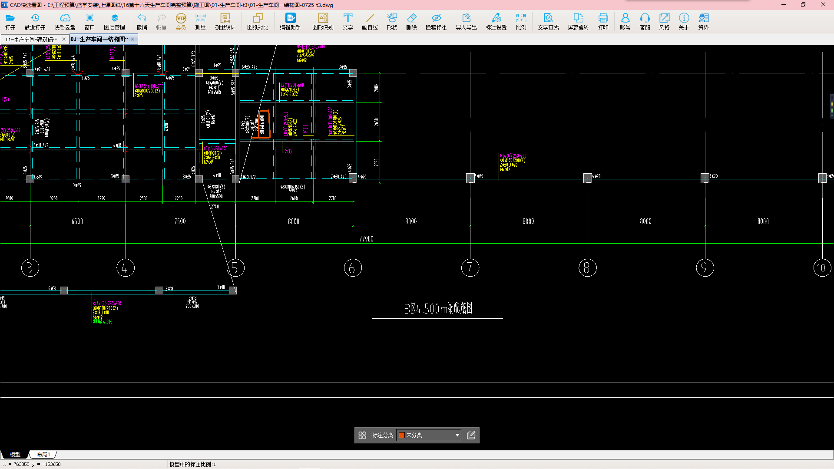Click the 模型中的标注比例:1 status text
The image size is (834, 469).
pyautogui.click(x=192, y=464)
